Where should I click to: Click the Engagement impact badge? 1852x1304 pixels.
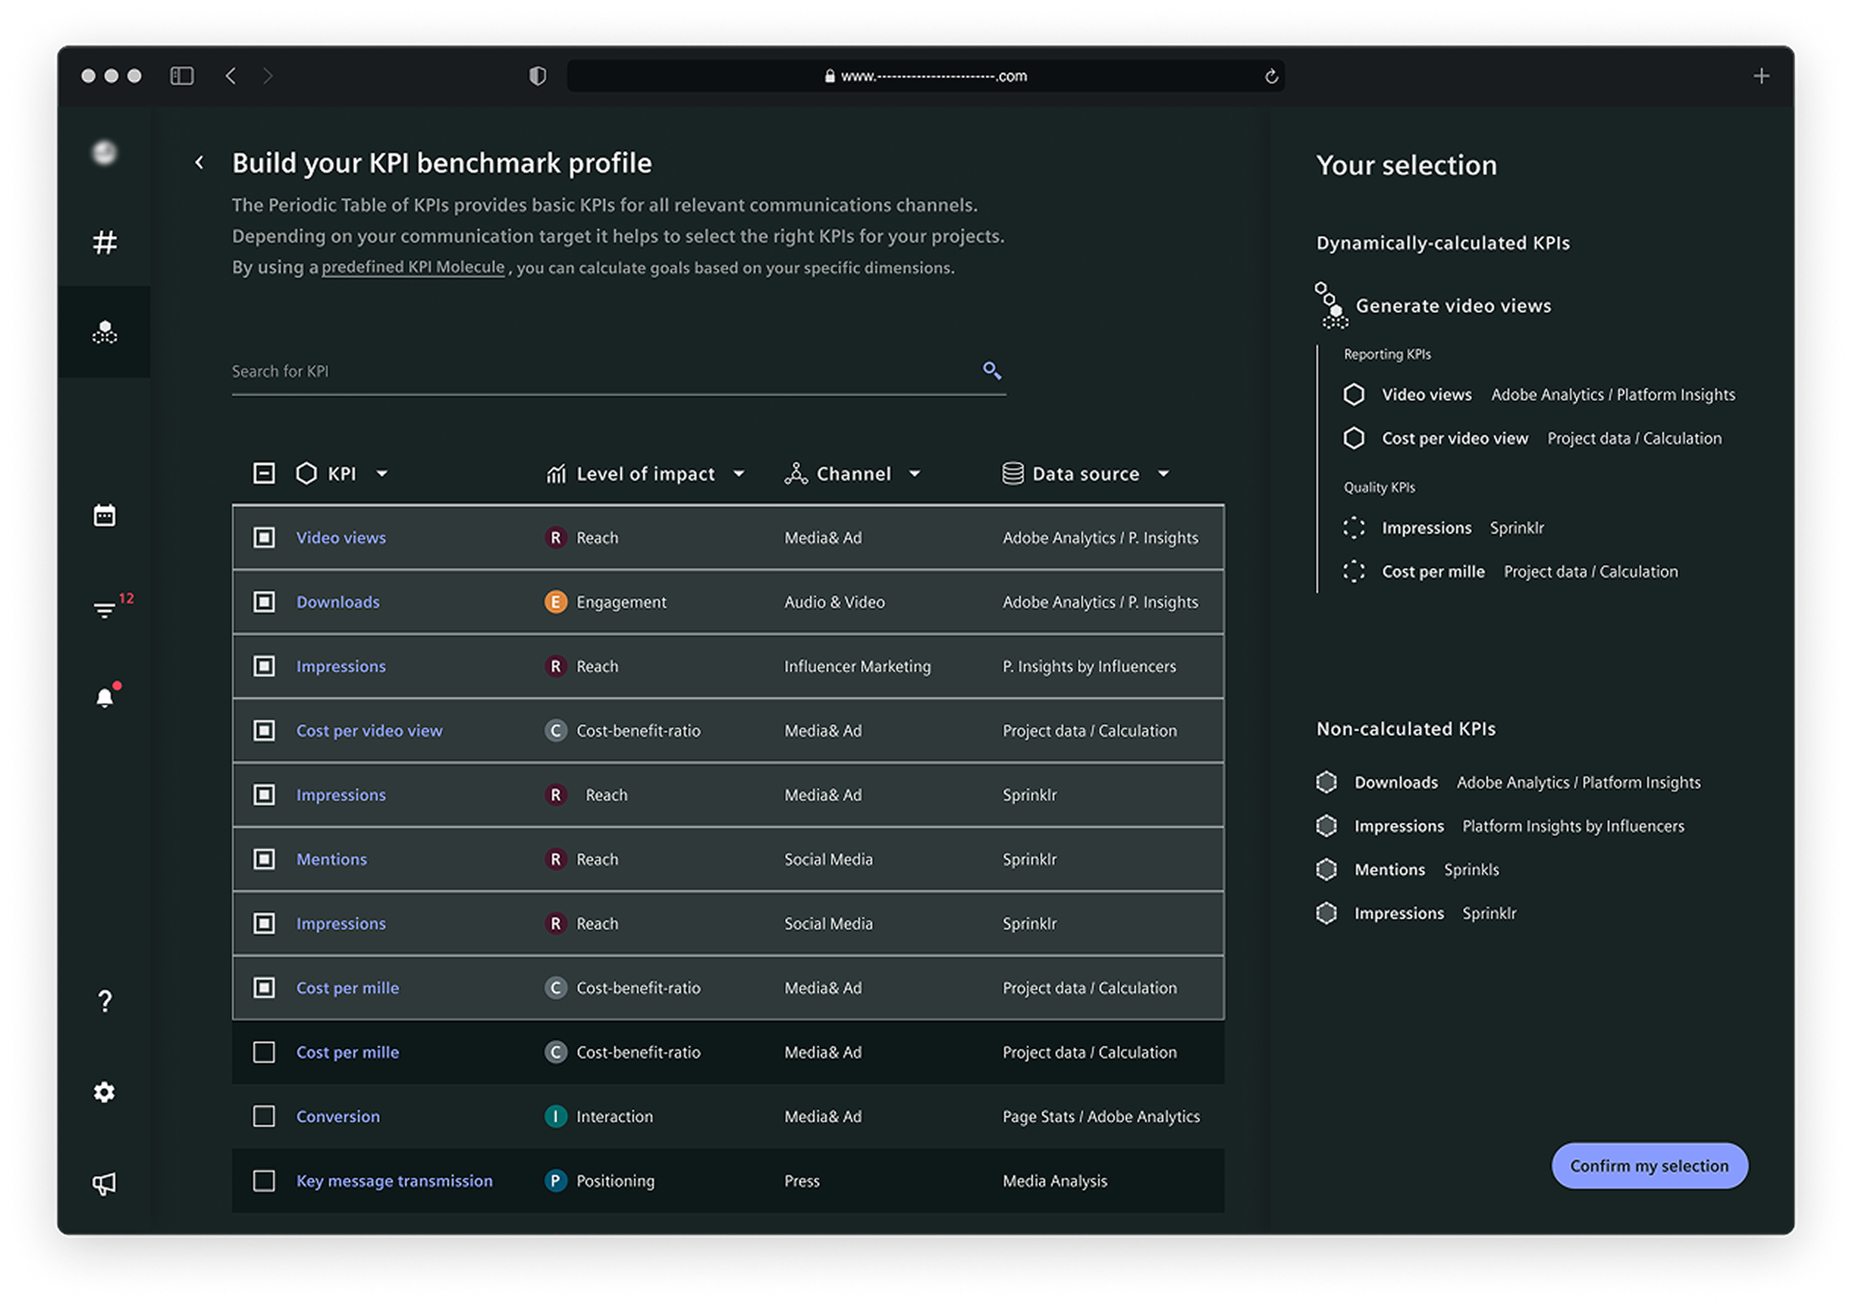[556, 603]
